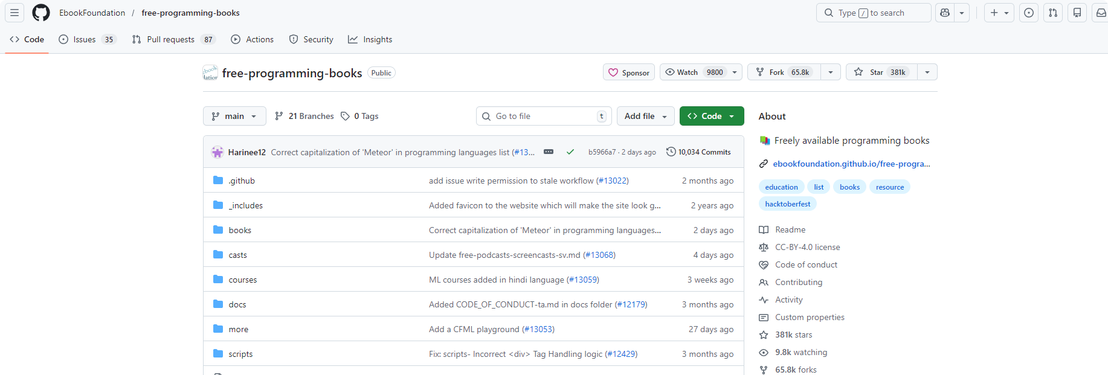The width and height of the screenshot is (1108, 375).
Task: Click the Sponsor heart button
Action: pos(629,72)
